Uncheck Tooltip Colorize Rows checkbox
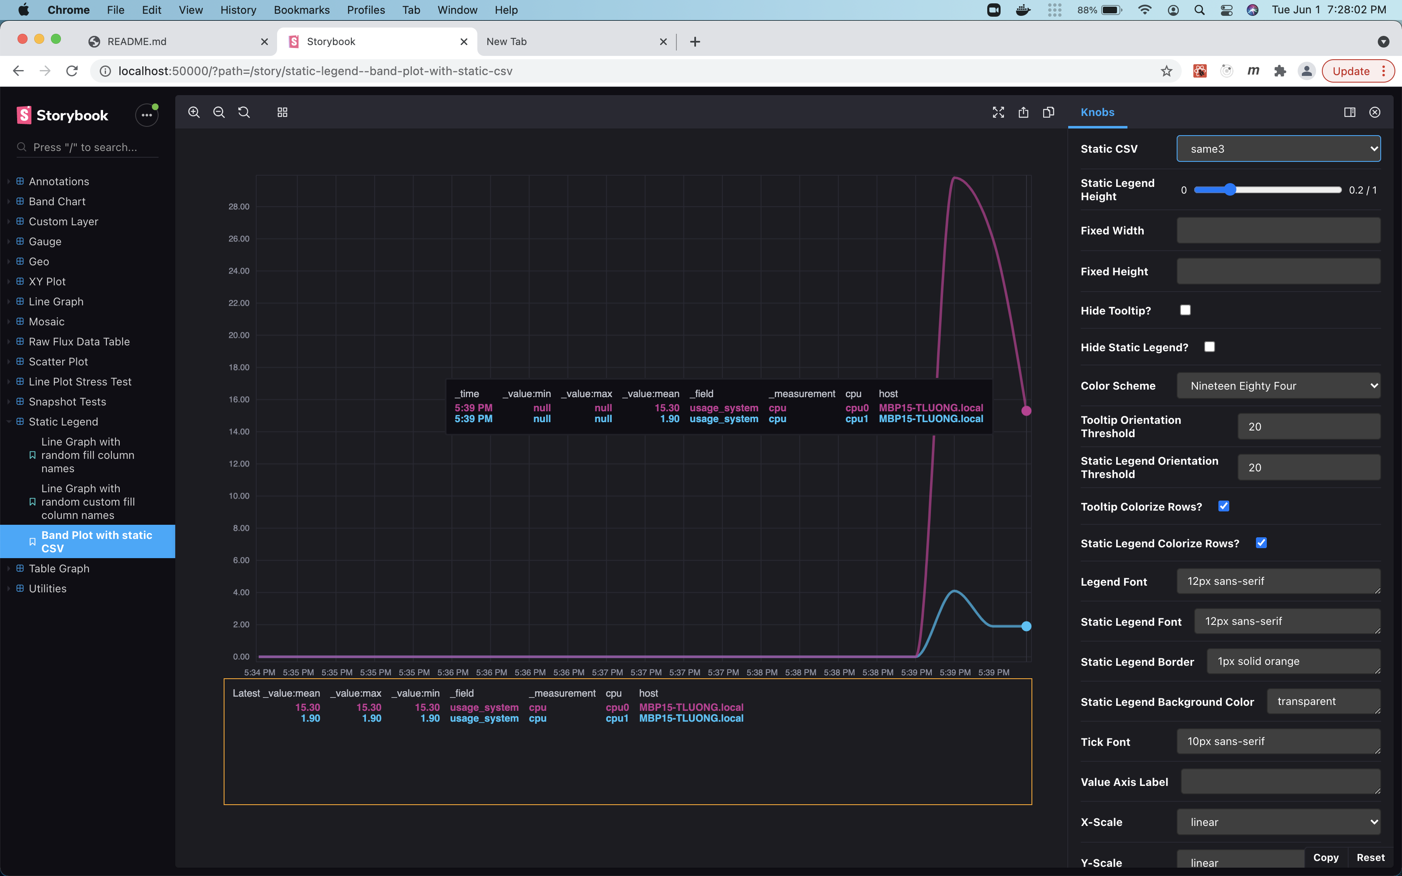The width and height of the screenshot is (1402, 876). 1224,506
